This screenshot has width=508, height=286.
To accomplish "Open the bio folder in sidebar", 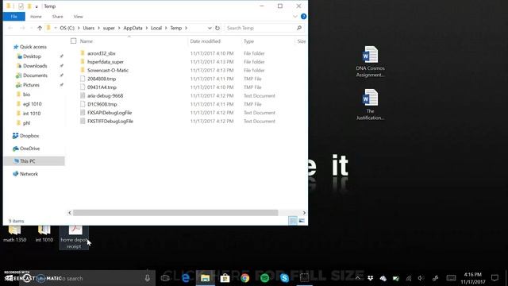I will pos(26,95).
